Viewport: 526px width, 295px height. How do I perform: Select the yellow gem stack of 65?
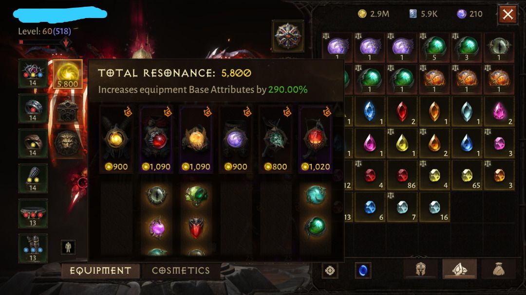(467, 176)
